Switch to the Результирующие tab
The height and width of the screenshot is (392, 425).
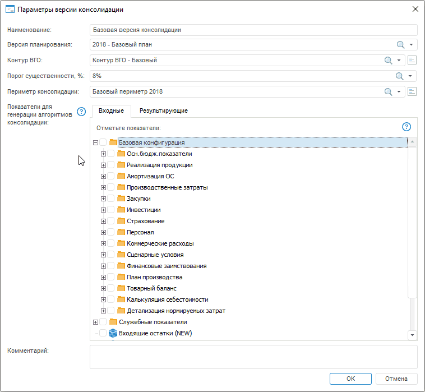(x=164, y=111)
